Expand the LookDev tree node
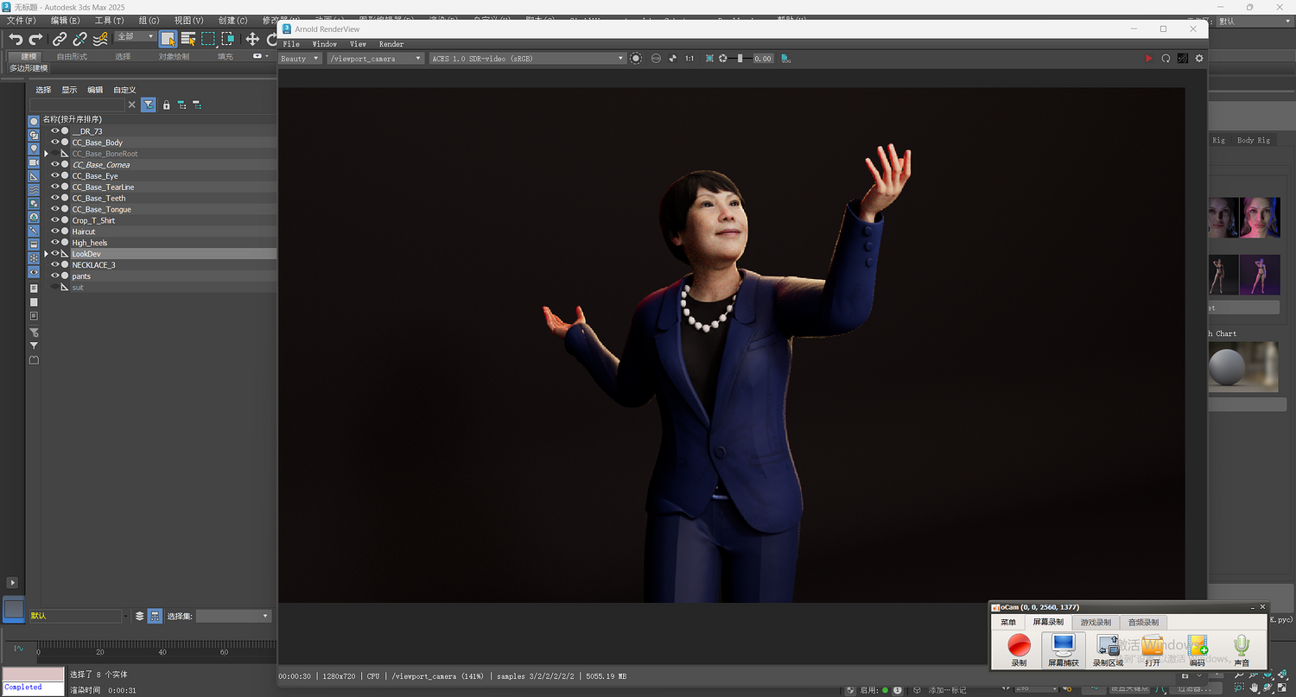 [x=47, y=254]
